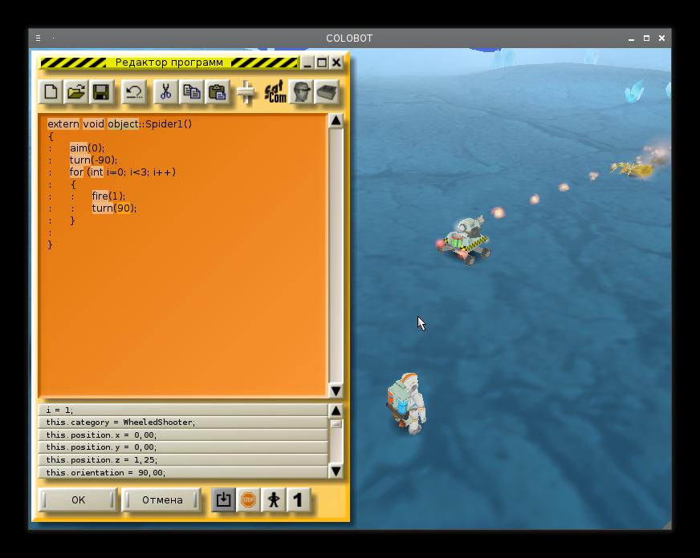Click the variable list's scroll down arrow

tap(336, 471)
